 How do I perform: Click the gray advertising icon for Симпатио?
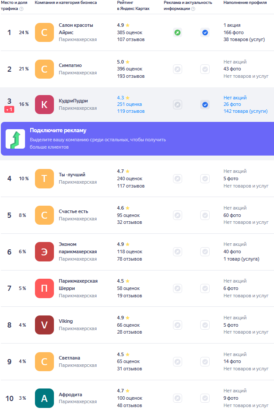[x=177, y=69]
